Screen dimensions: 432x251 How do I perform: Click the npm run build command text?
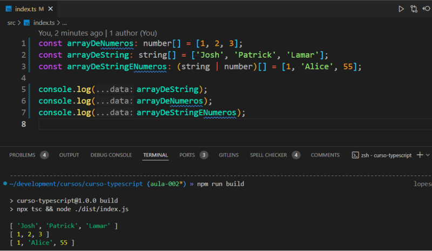220,184
